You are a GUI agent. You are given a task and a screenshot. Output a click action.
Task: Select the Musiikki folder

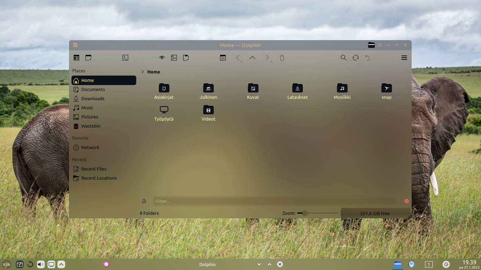(342, 92)
